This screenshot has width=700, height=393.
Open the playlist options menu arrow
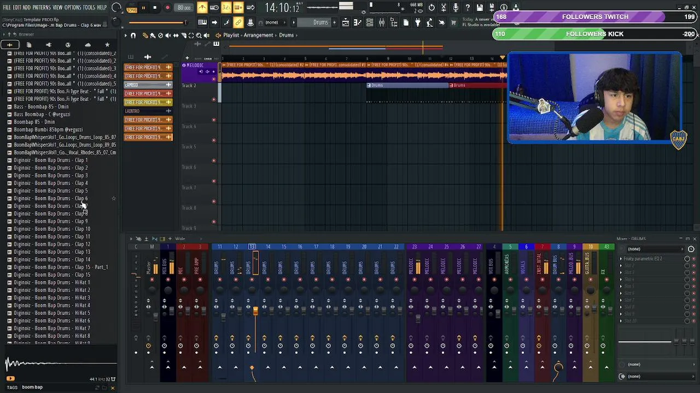click(x=125, y=35)
